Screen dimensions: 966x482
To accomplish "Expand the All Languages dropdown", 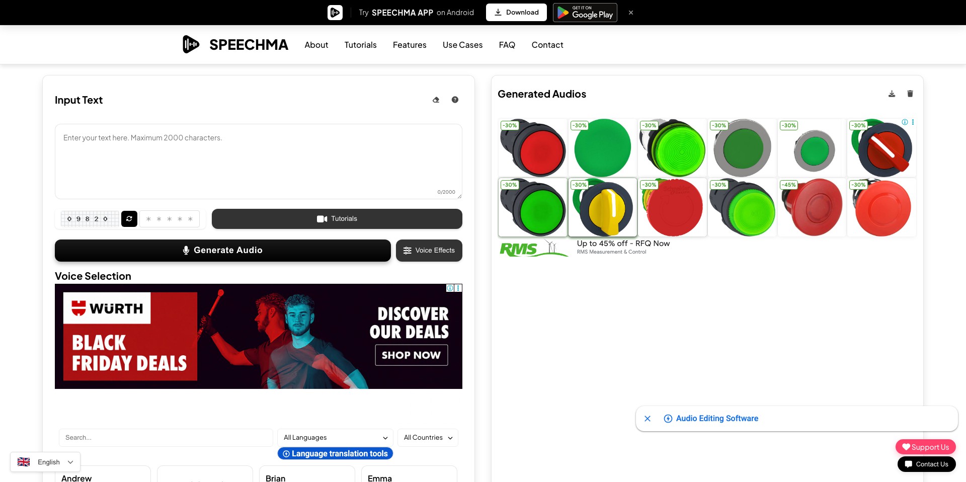I will pyautogui.click(x=336, y=438).
